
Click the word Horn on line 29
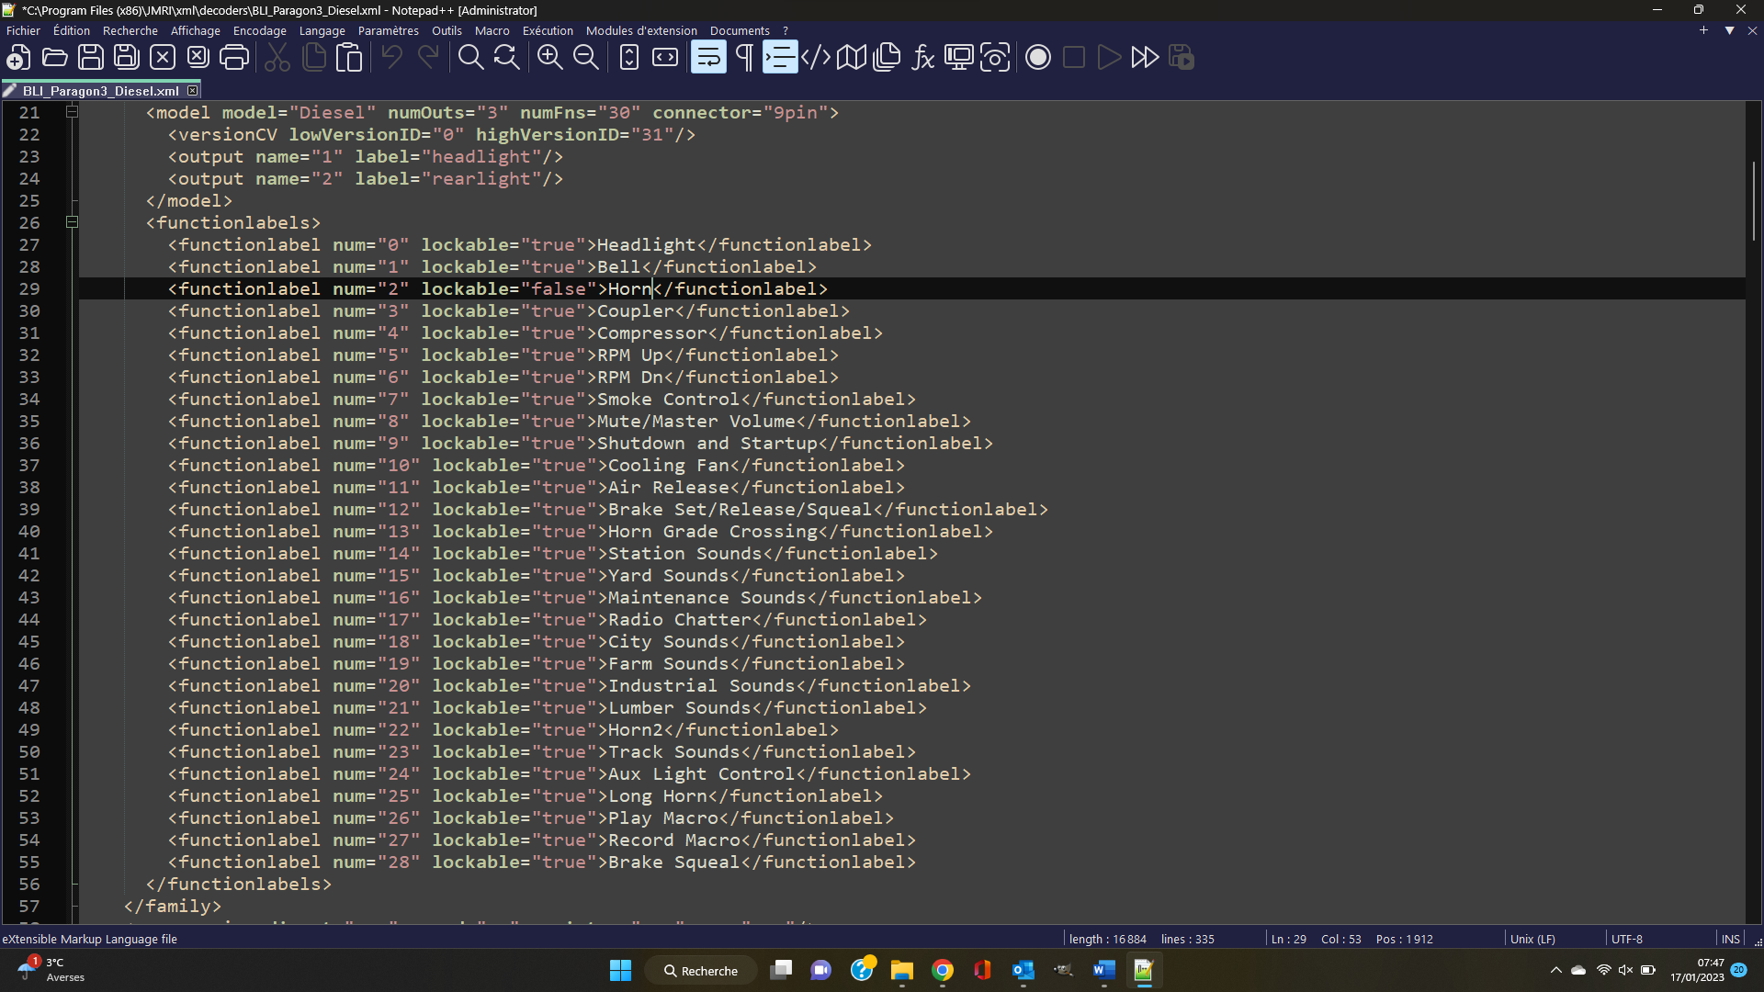[x=630, y=289]
